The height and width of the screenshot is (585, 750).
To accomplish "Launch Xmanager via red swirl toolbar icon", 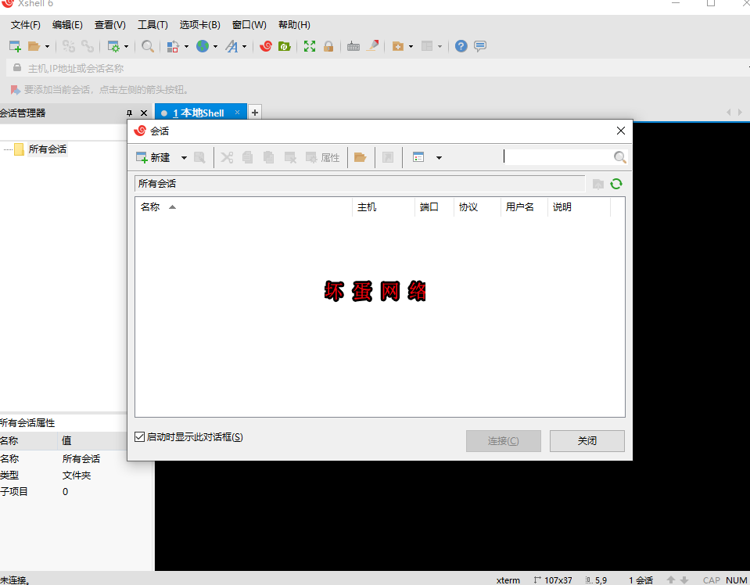I will click(x=265, y=46).
